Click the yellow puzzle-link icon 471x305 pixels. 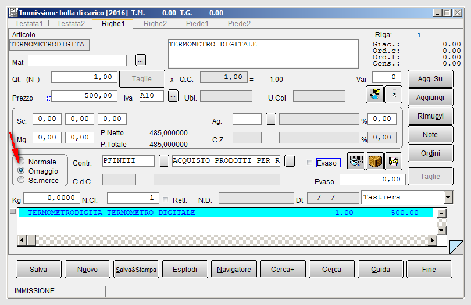click(x=393, y=162)
